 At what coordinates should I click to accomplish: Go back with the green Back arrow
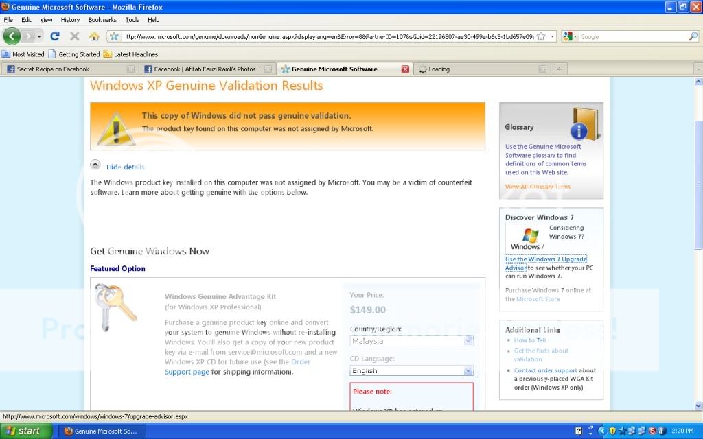point(12,36)
